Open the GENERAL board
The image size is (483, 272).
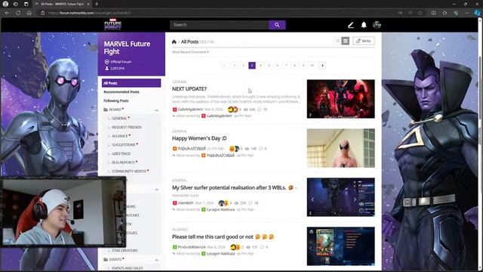pyautogui.click(x=119, y=119)
